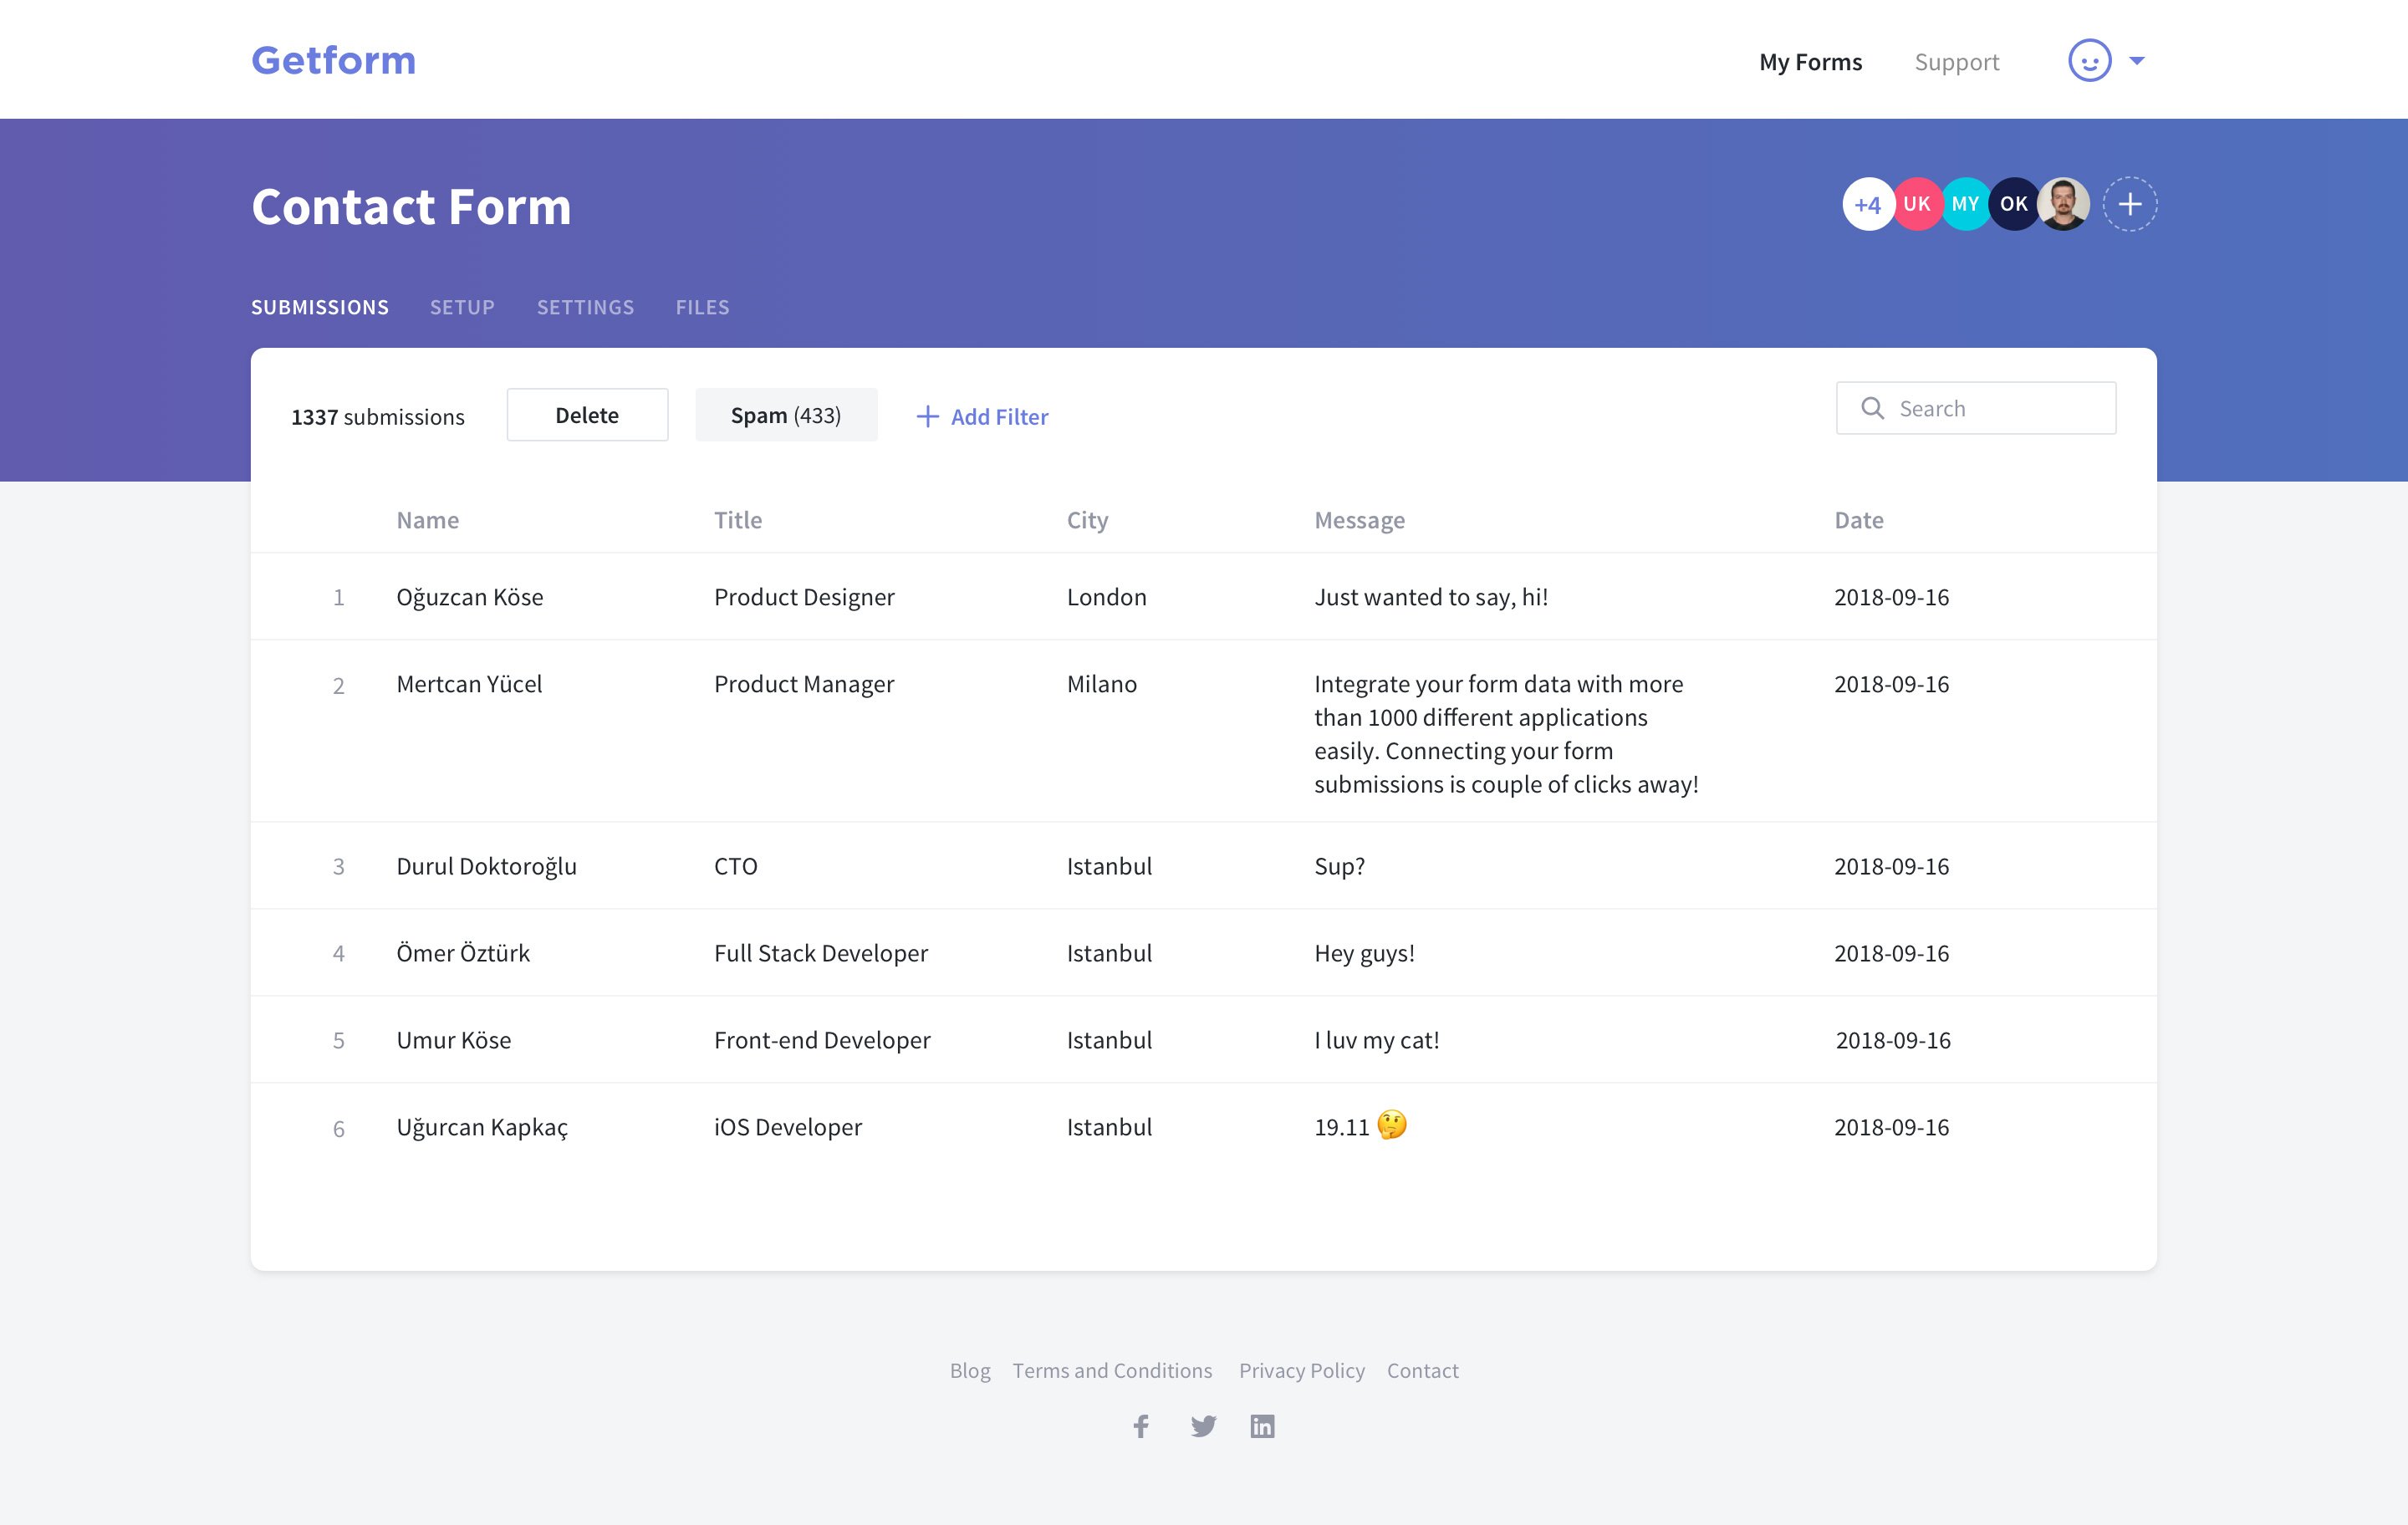Open the smiley profile avatar

pyautogui.click(x=2089, y=61)
